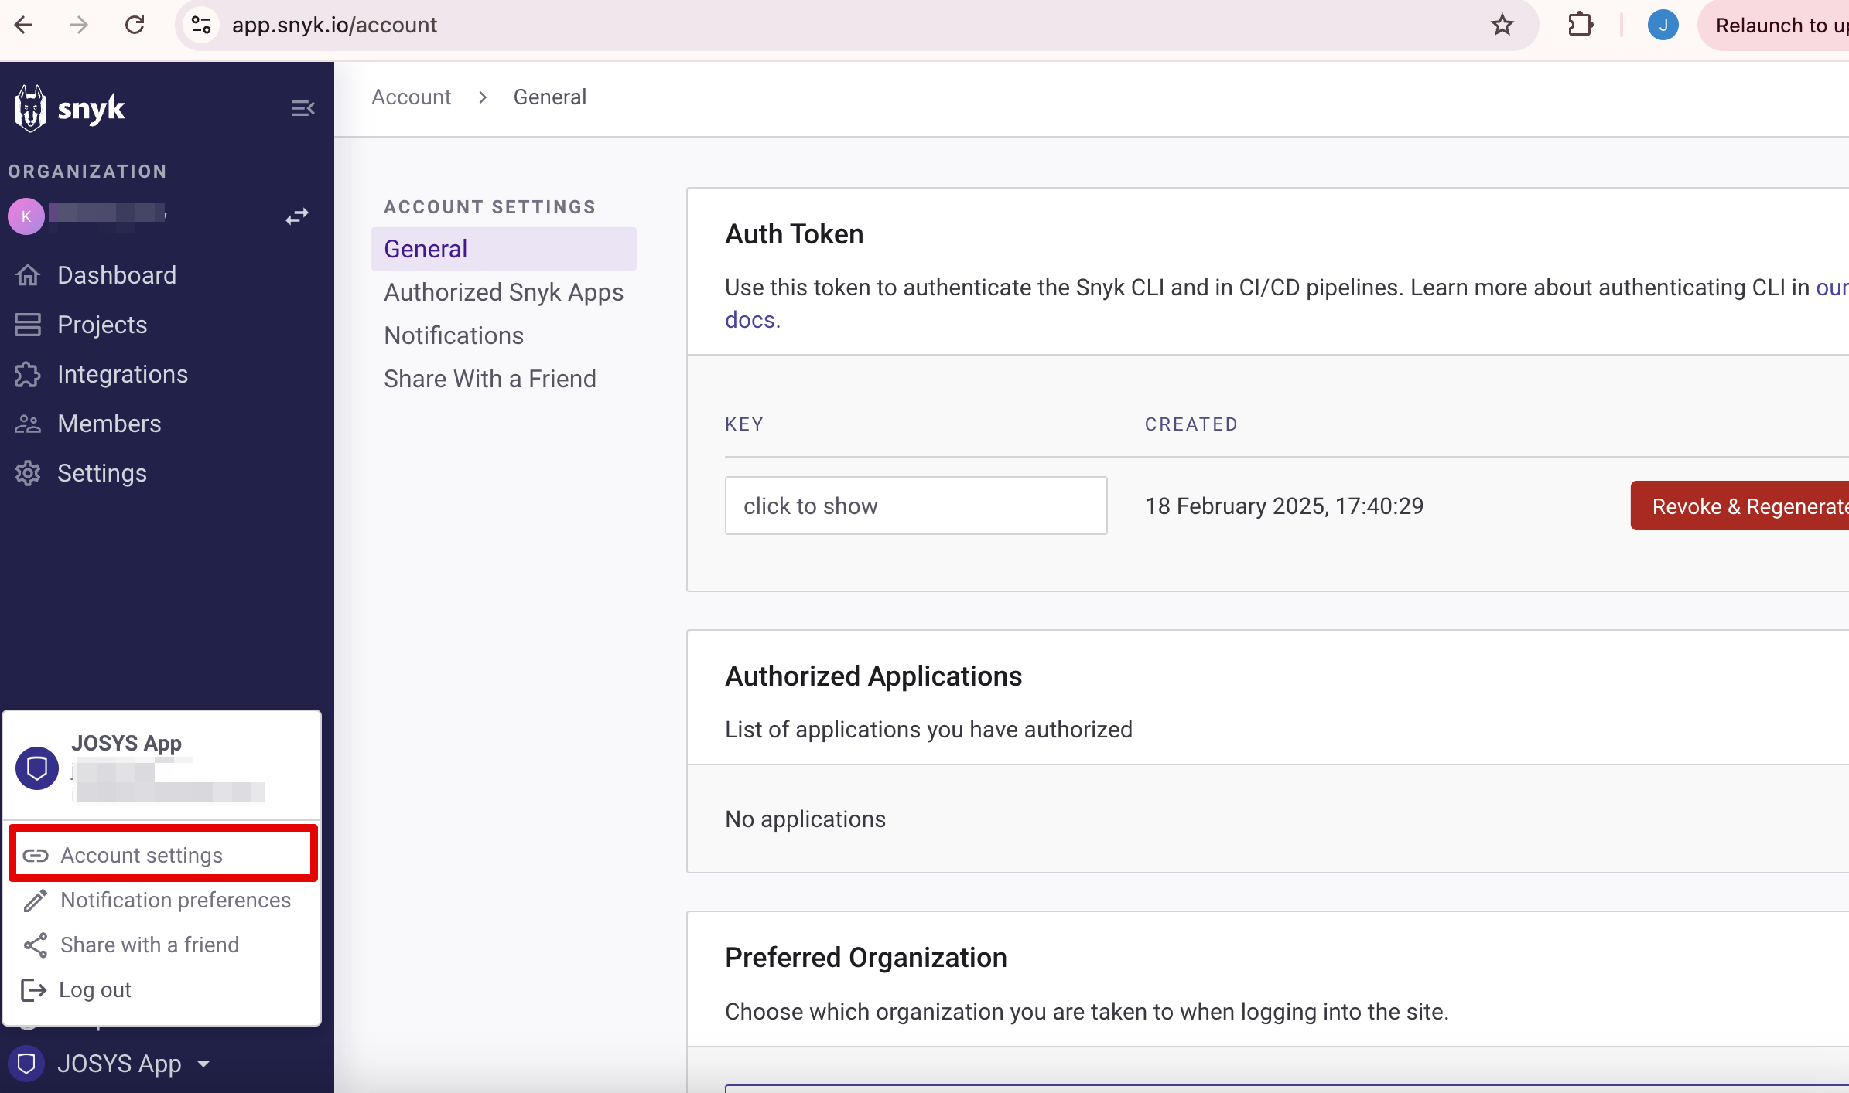
Task: Log out from the user menu
Action: (x=94, y=989)
